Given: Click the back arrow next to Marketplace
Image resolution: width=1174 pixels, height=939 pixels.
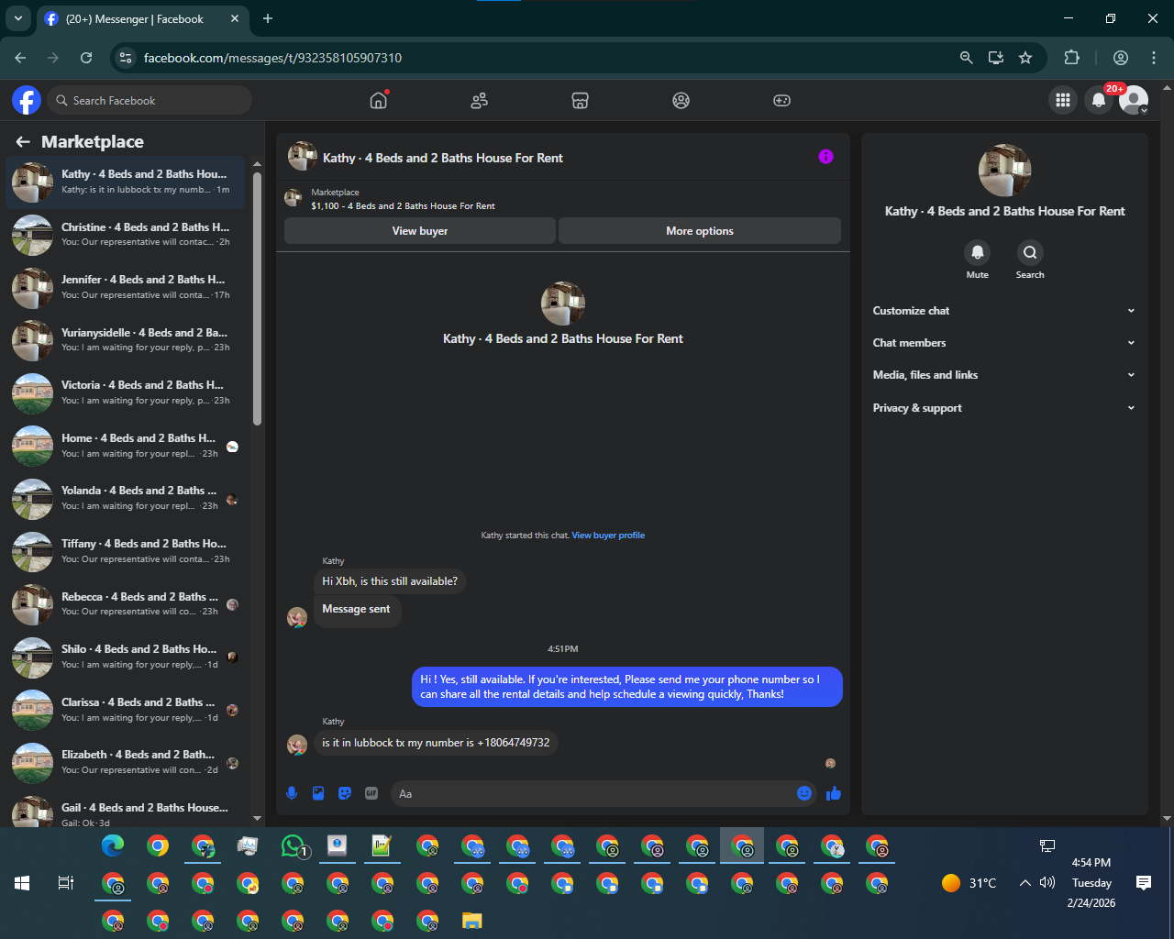Looking at the screenshot, I should [23, 142].
